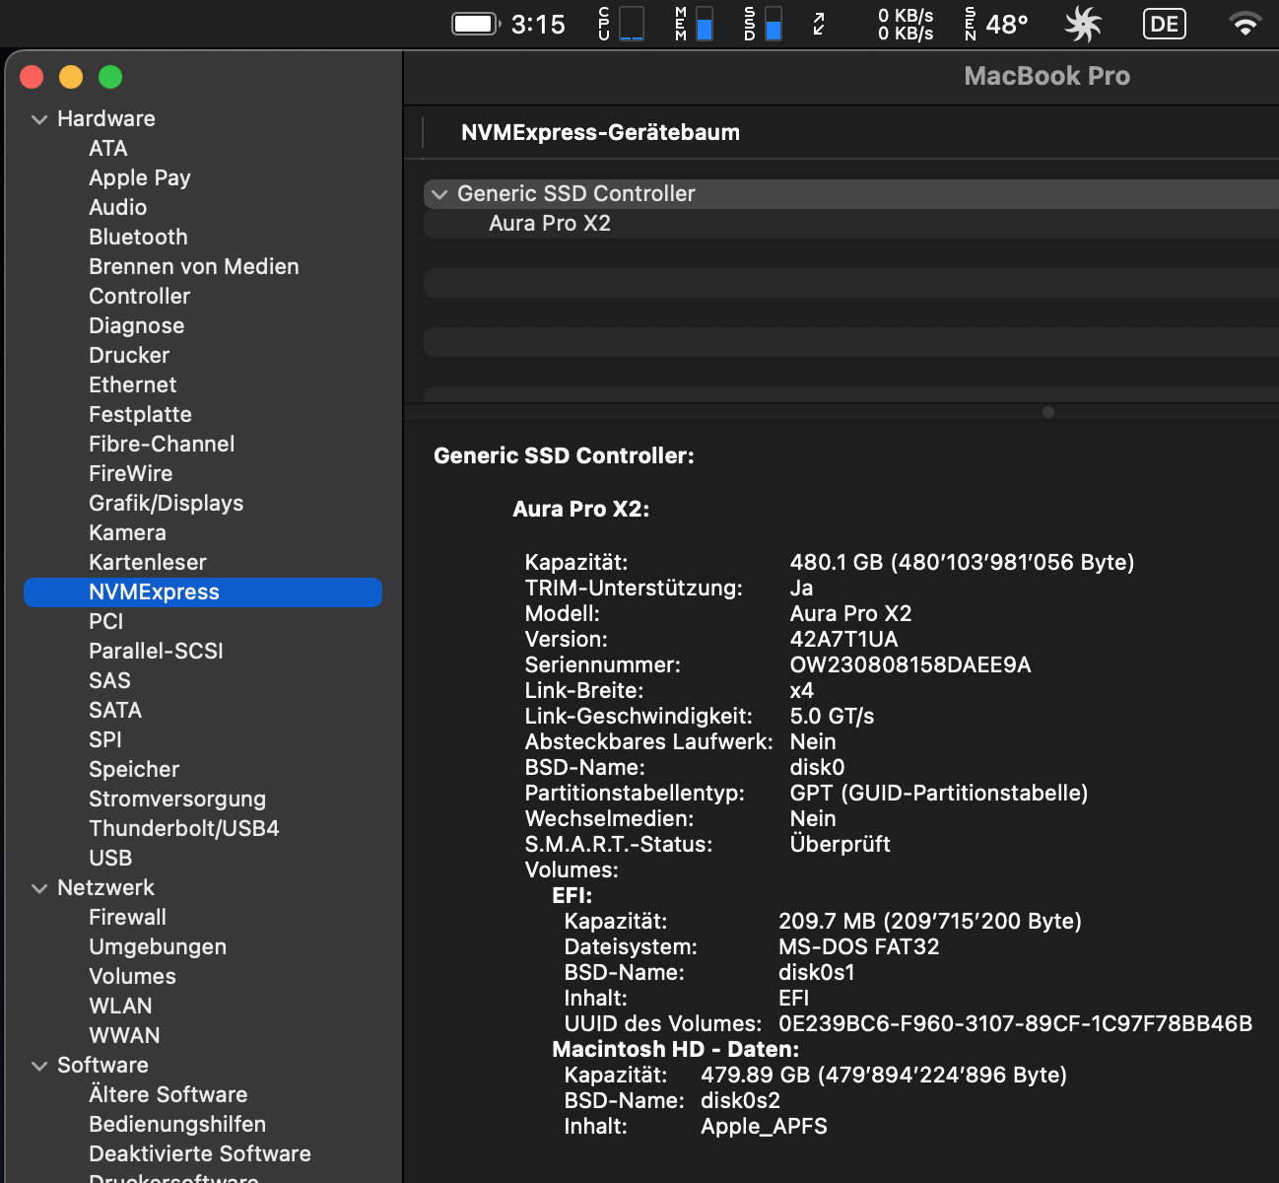Click the diagonal arrows menu bar icon
This screenshot has height=1183, width=1279.
tap(819, 24)
